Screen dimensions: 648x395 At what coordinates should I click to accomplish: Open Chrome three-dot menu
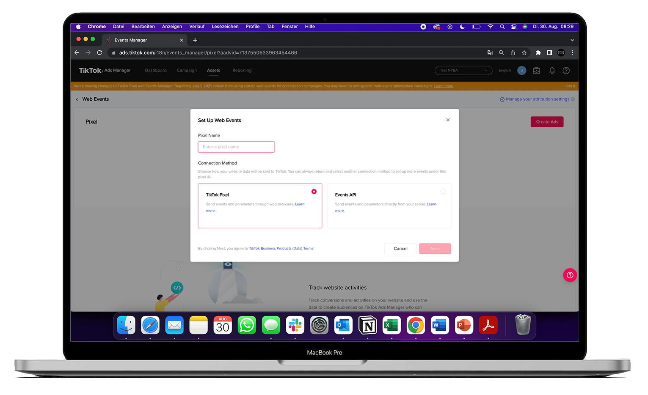point(572,53)
